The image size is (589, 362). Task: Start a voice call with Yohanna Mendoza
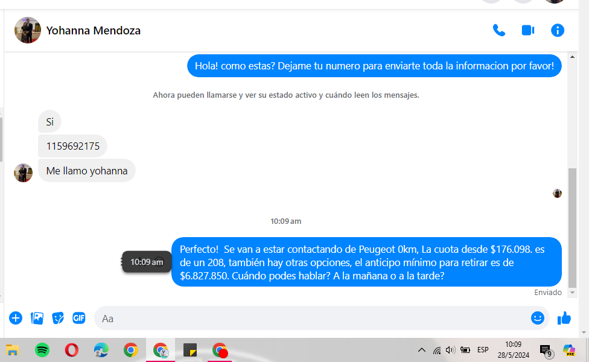point(499,30)
